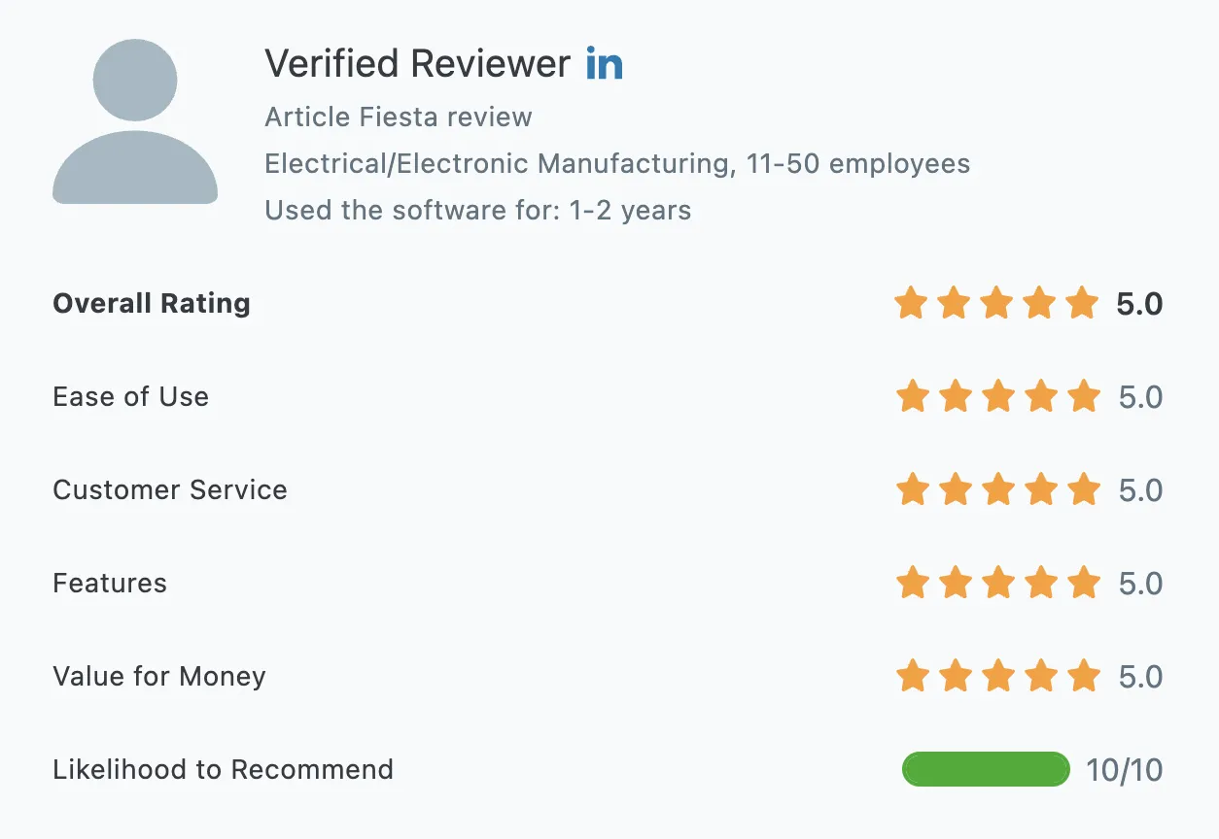The image size is (1219, 839).
Task: Click the 10/10 recommendation score
Action: pos(1124,771)
